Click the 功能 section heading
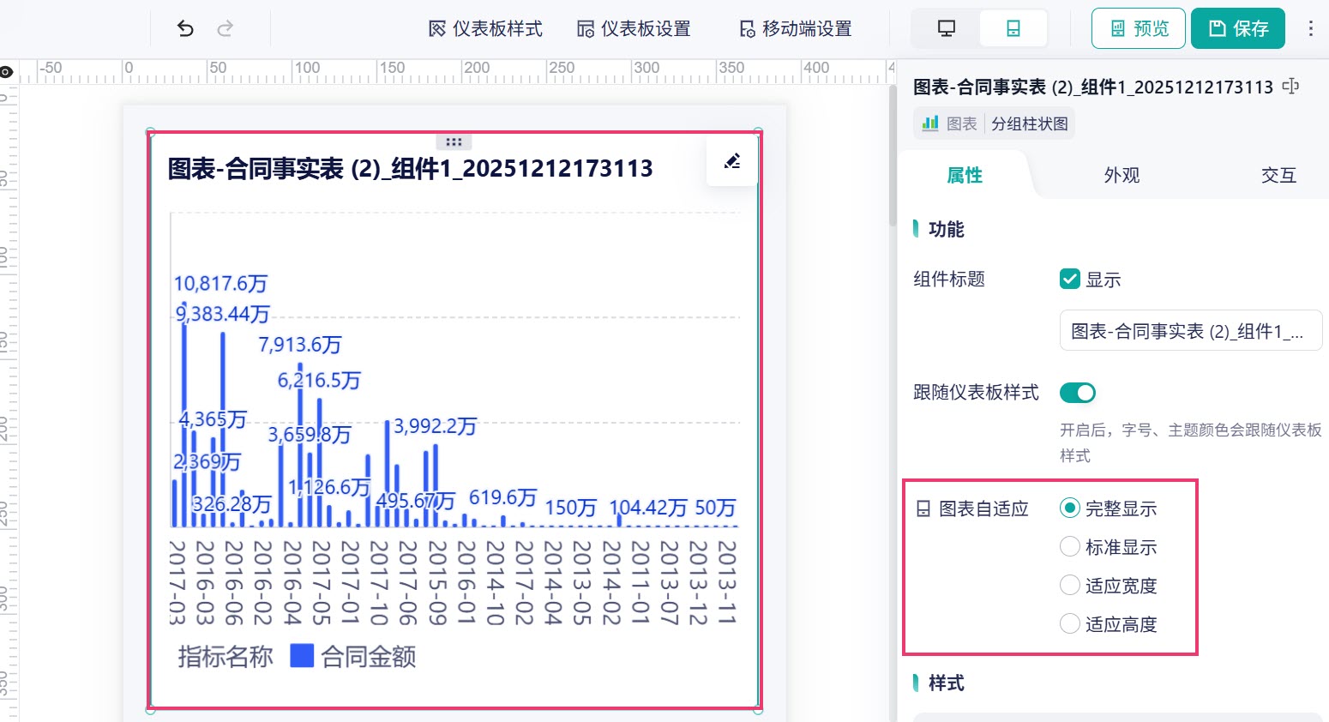1329x722 pixels. (x=947, y=229)
